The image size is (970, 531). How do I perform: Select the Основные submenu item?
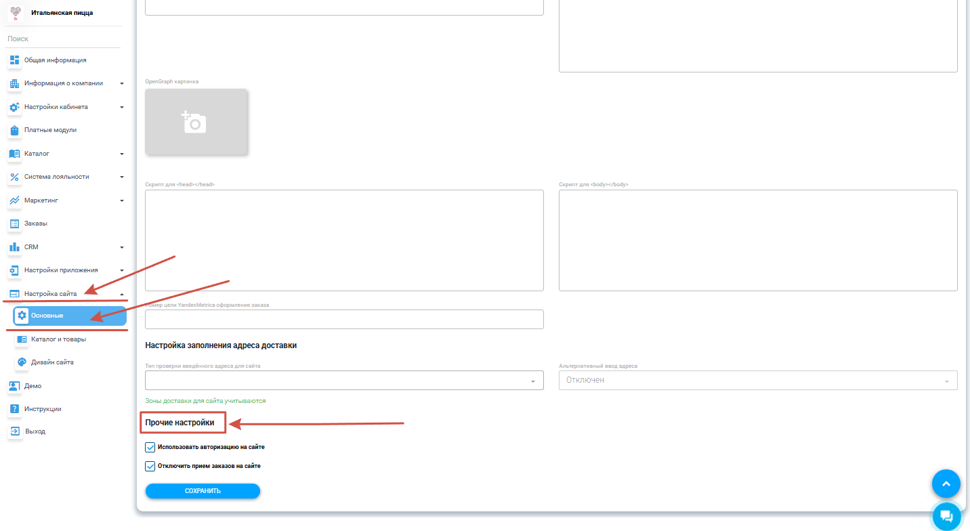coord(69,316)
